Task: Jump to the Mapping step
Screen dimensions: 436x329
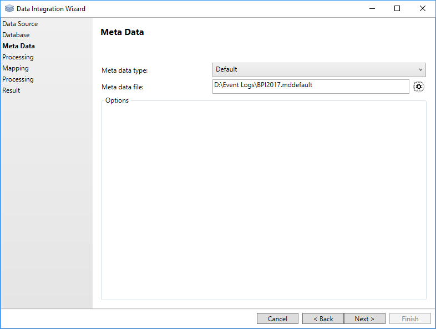Action: point(16,68)
